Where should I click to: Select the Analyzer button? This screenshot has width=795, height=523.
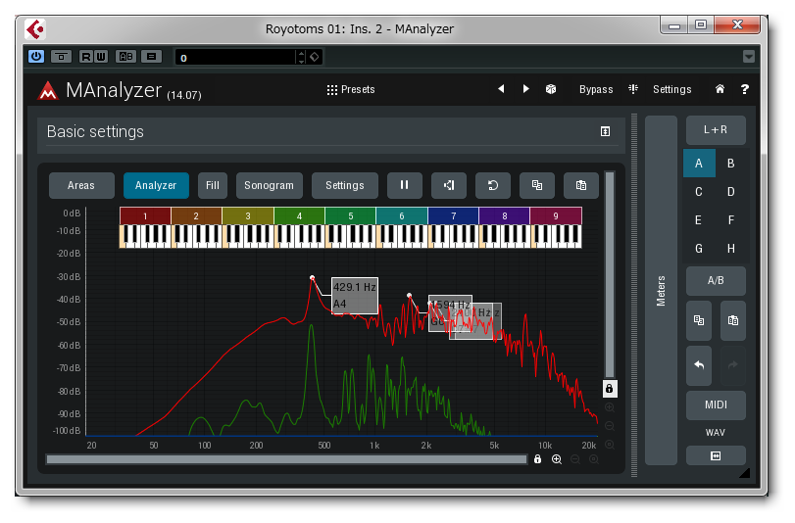[x=156, y=185]
